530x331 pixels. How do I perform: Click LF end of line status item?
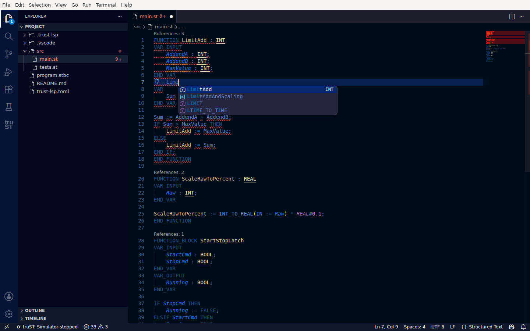pyautogui.click(x=452, y=327)
